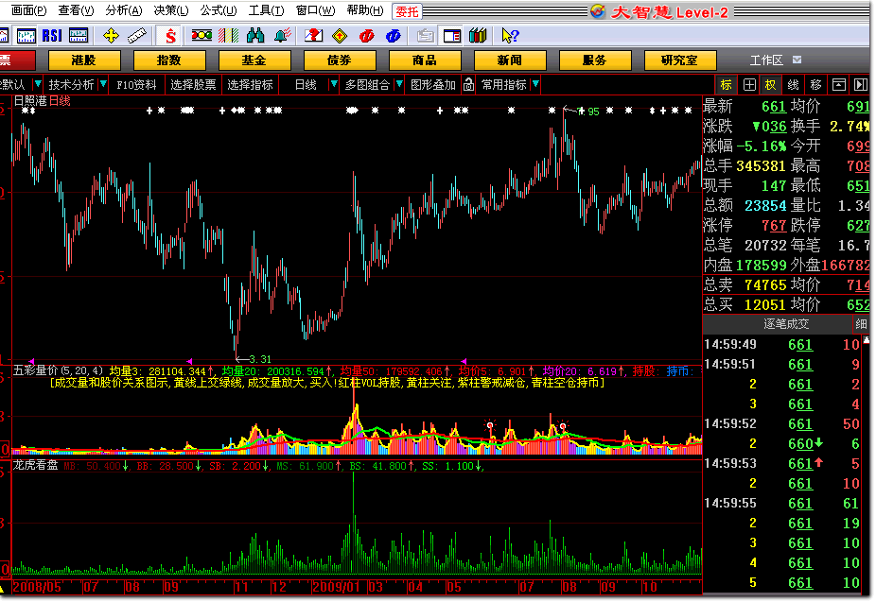The height and width of the screenshot is (602, 876).
Task: Click the skip-to-end panel icon
Action: pos(861,85)
